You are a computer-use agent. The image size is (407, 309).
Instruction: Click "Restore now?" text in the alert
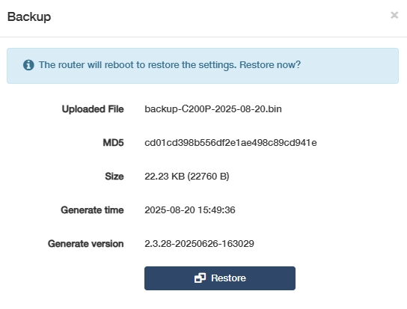[x=270, y=65]
